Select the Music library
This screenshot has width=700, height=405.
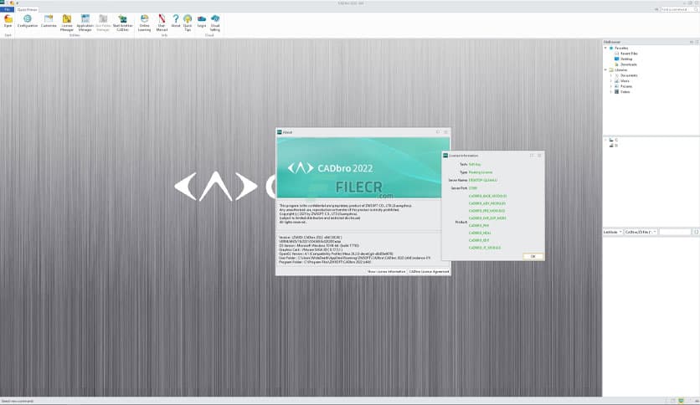[x=622, y=80]
